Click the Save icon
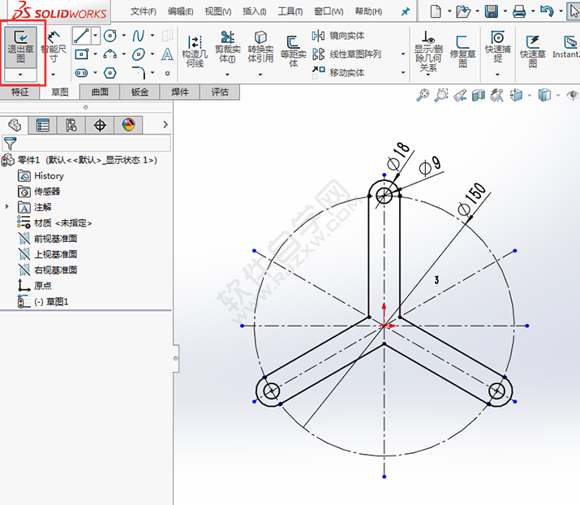 pos(492,11)
